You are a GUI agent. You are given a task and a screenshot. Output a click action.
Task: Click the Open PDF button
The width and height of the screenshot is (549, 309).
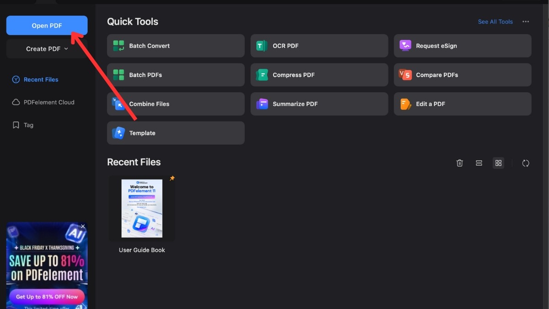point(47,26)
